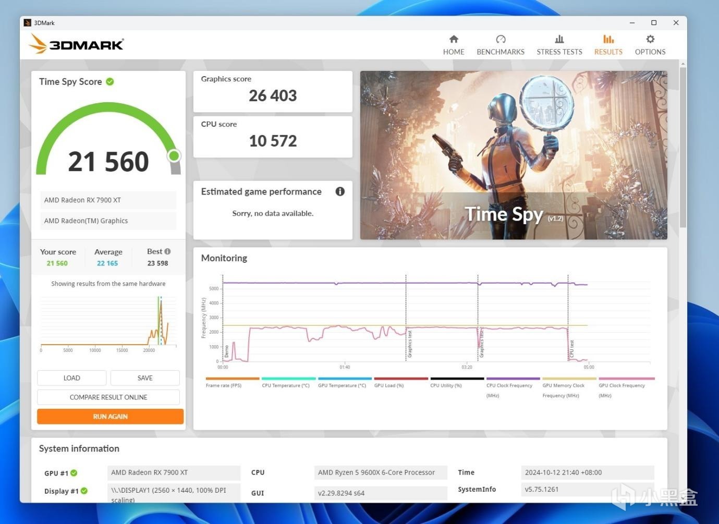Image resolution: width=719 pixels, height=524 pixels.
Task: Toggle GPU Temperature legend series
Action: coord(345,383)
